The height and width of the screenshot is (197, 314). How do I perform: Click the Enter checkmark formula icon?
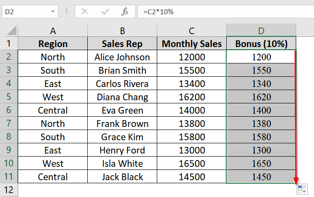(105, 12)
